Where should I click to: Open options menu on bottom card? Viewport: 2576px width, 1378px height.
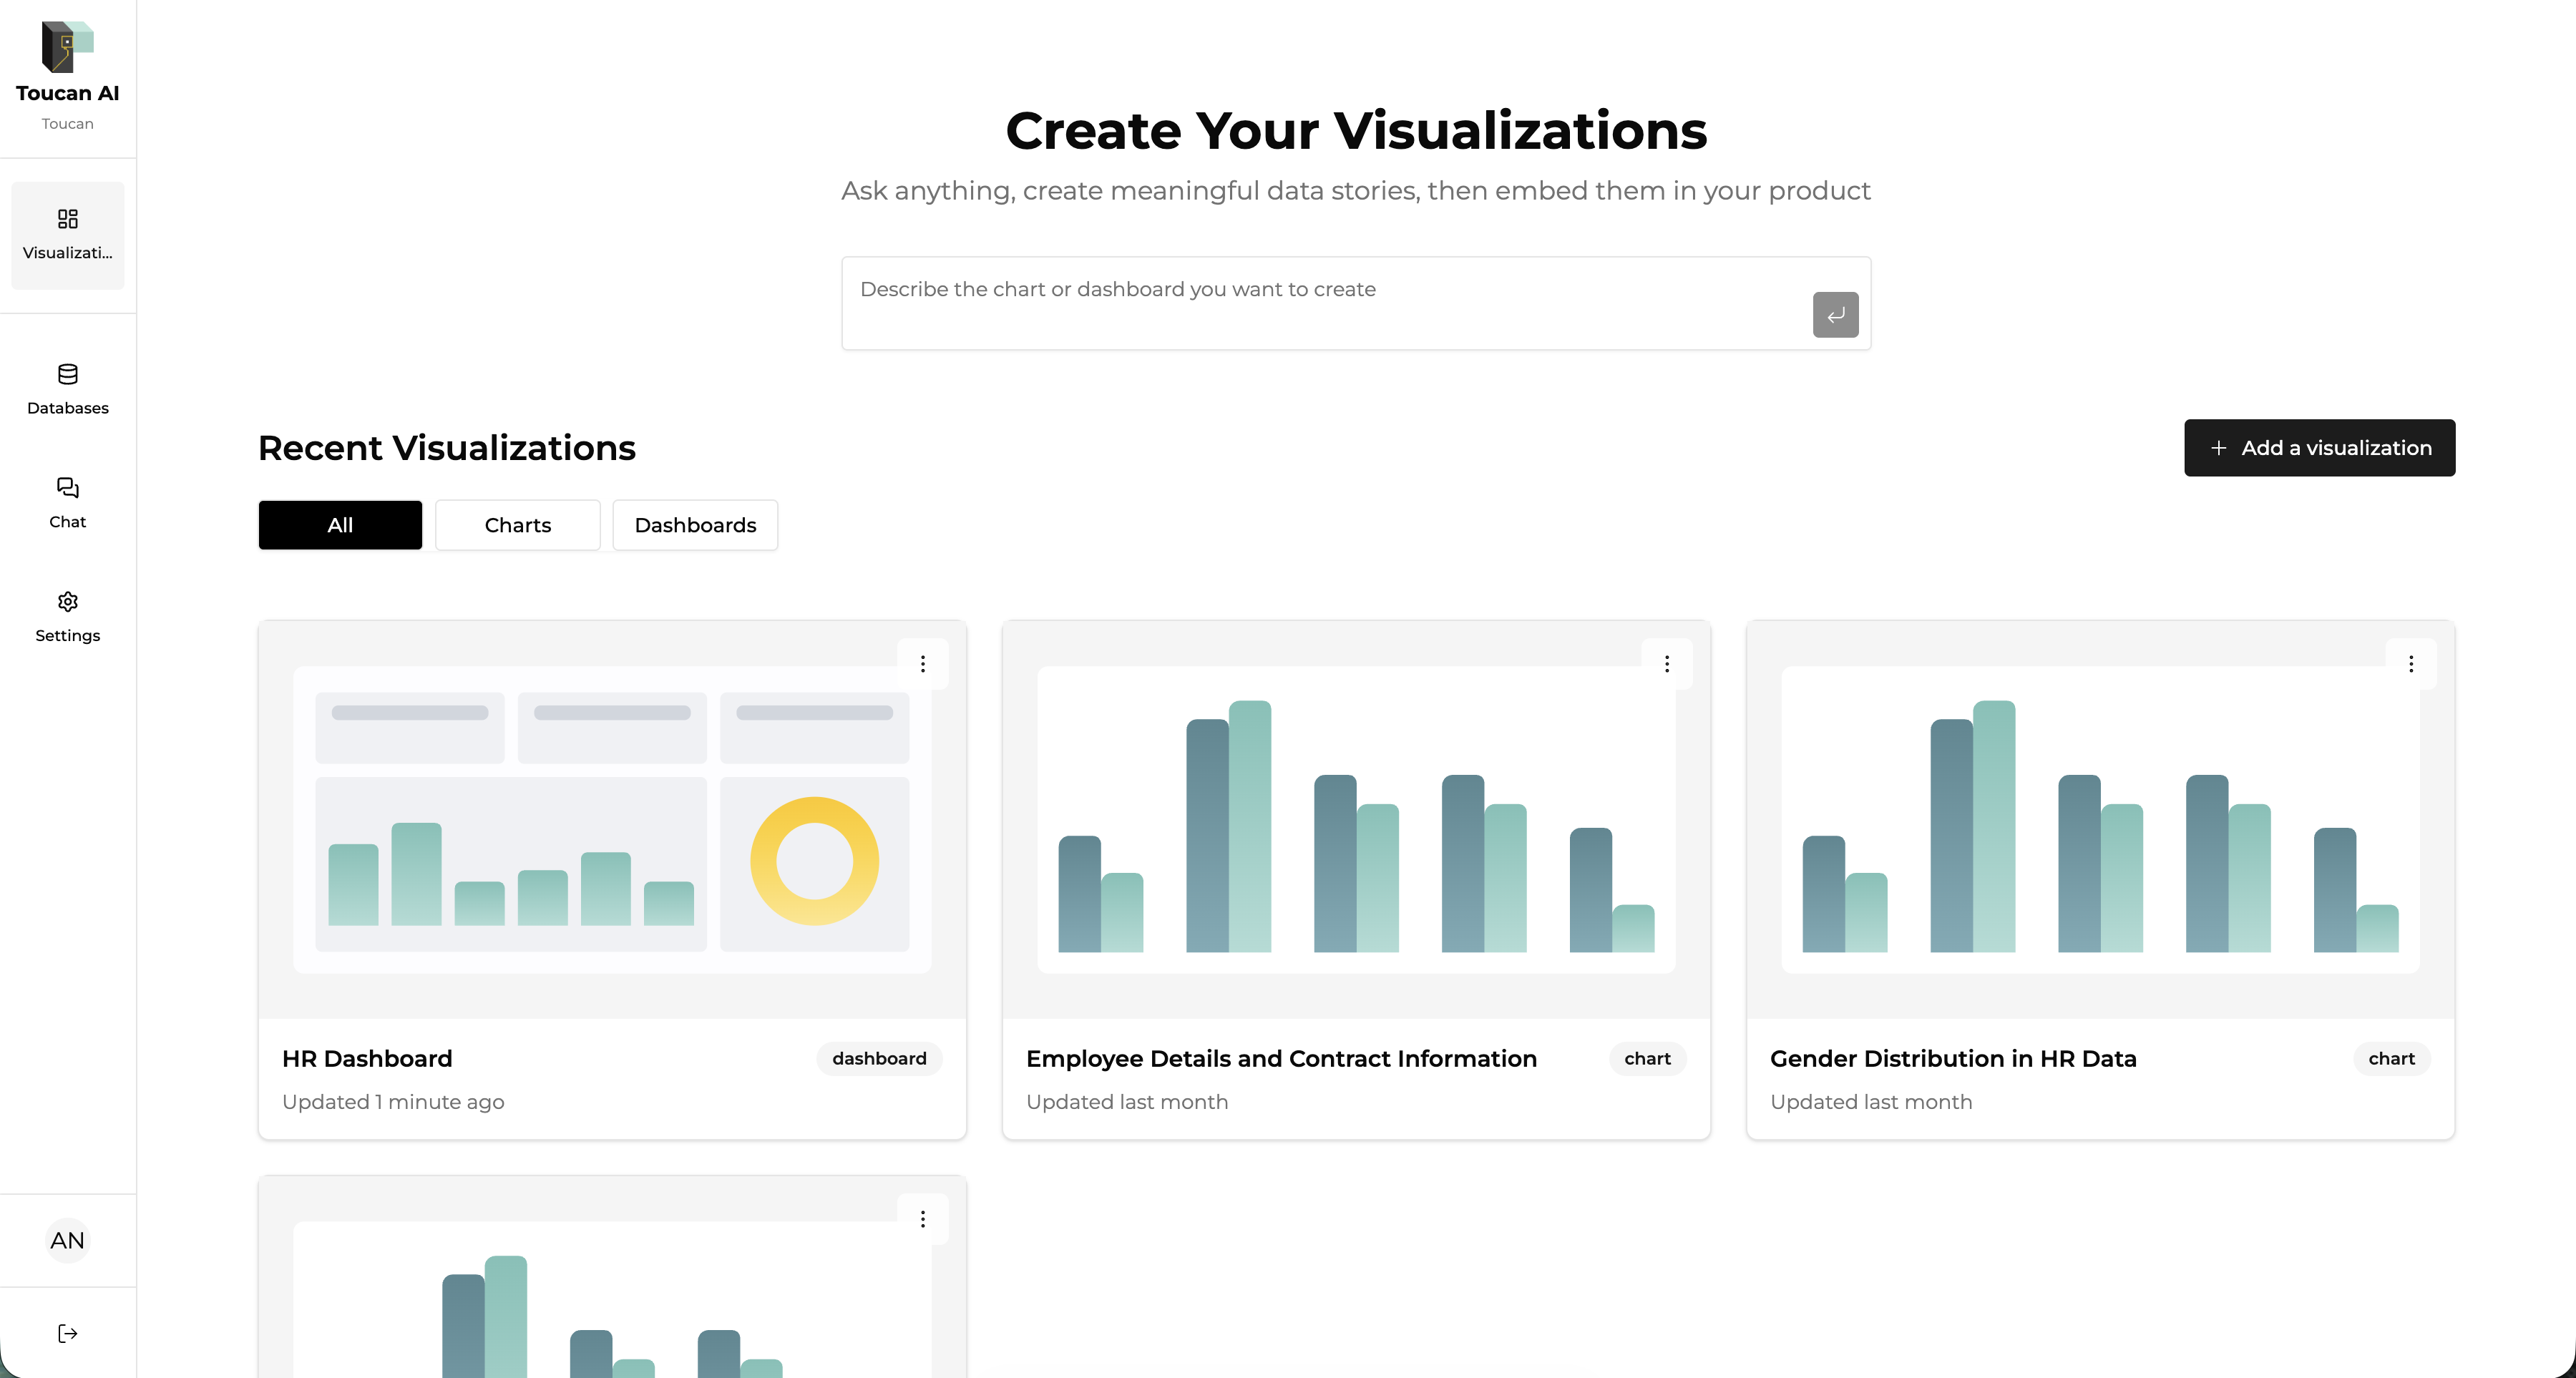922,1219
